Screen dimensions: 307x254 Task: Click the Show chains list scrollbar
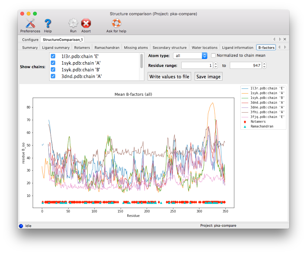tap(142, 61)
